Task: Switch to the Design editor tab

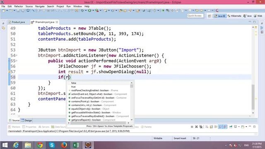Action: pos(26,120)
